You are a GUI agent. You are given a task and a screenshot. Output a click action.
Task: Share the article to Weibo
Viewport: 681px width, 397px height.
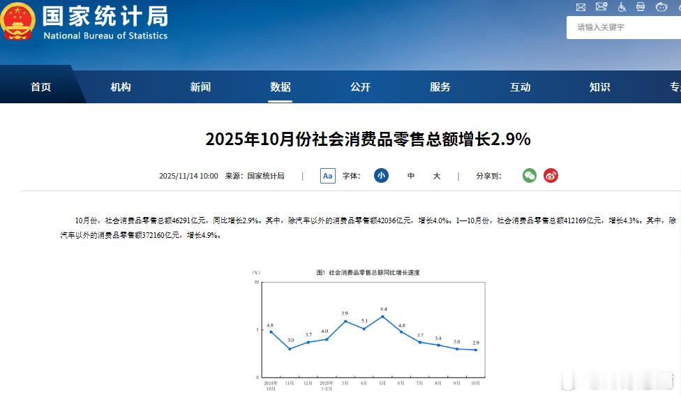click(551, 176)
